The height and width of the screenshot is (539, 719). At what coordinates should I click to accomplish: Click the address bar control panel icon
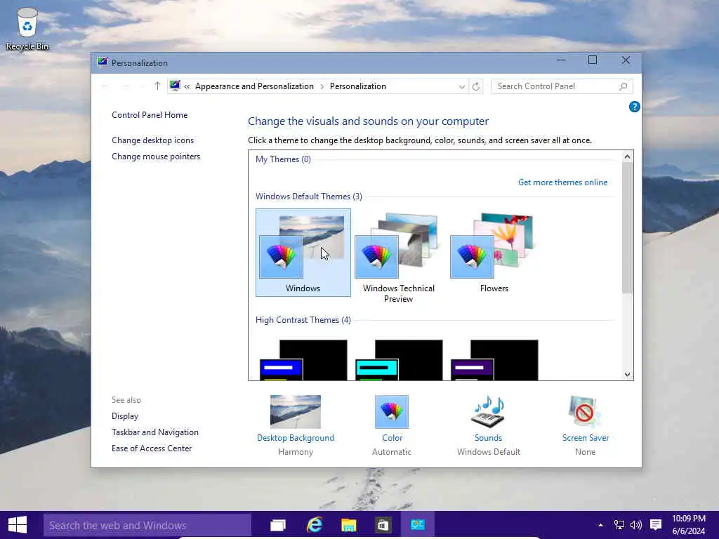[175, 86]
